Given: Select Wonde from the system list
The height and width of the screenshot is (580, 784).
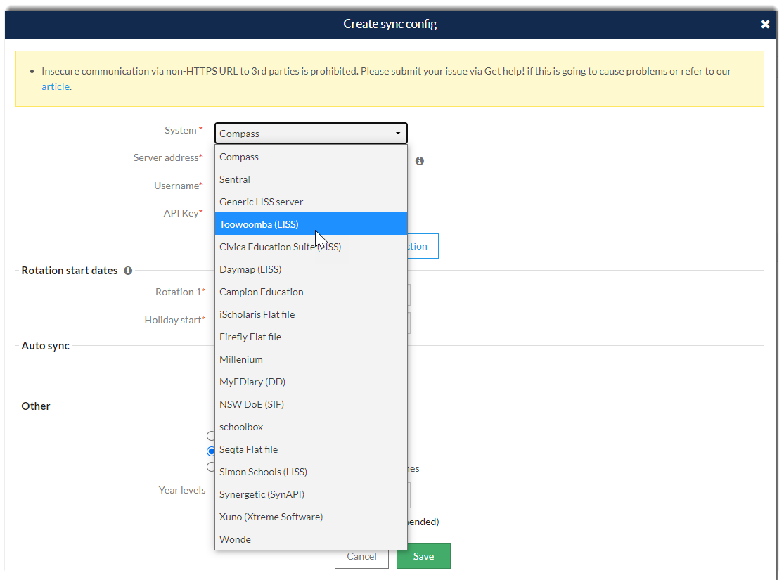Looking at the screenshot, I should click(x=311, y=539).
